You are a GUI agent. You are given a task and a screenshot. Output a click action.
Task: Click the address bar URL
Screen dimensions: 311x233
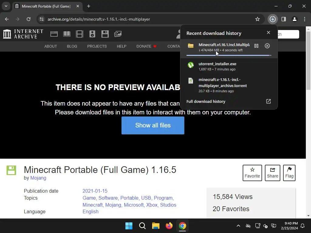click(x=99, y=19)
